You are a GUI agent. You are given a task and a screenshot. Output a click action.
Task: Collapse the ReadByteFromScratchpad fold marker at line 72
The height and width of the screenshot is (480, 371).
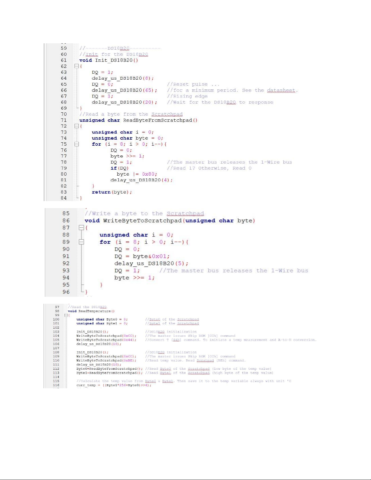pos(77,126)
